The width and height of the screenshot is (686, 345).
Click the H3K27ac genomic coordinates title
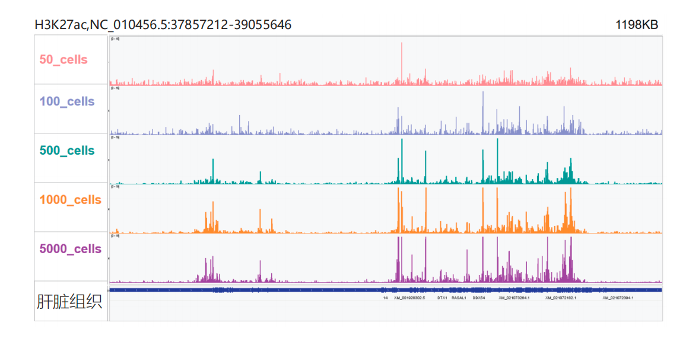click(x=163, y=25)
